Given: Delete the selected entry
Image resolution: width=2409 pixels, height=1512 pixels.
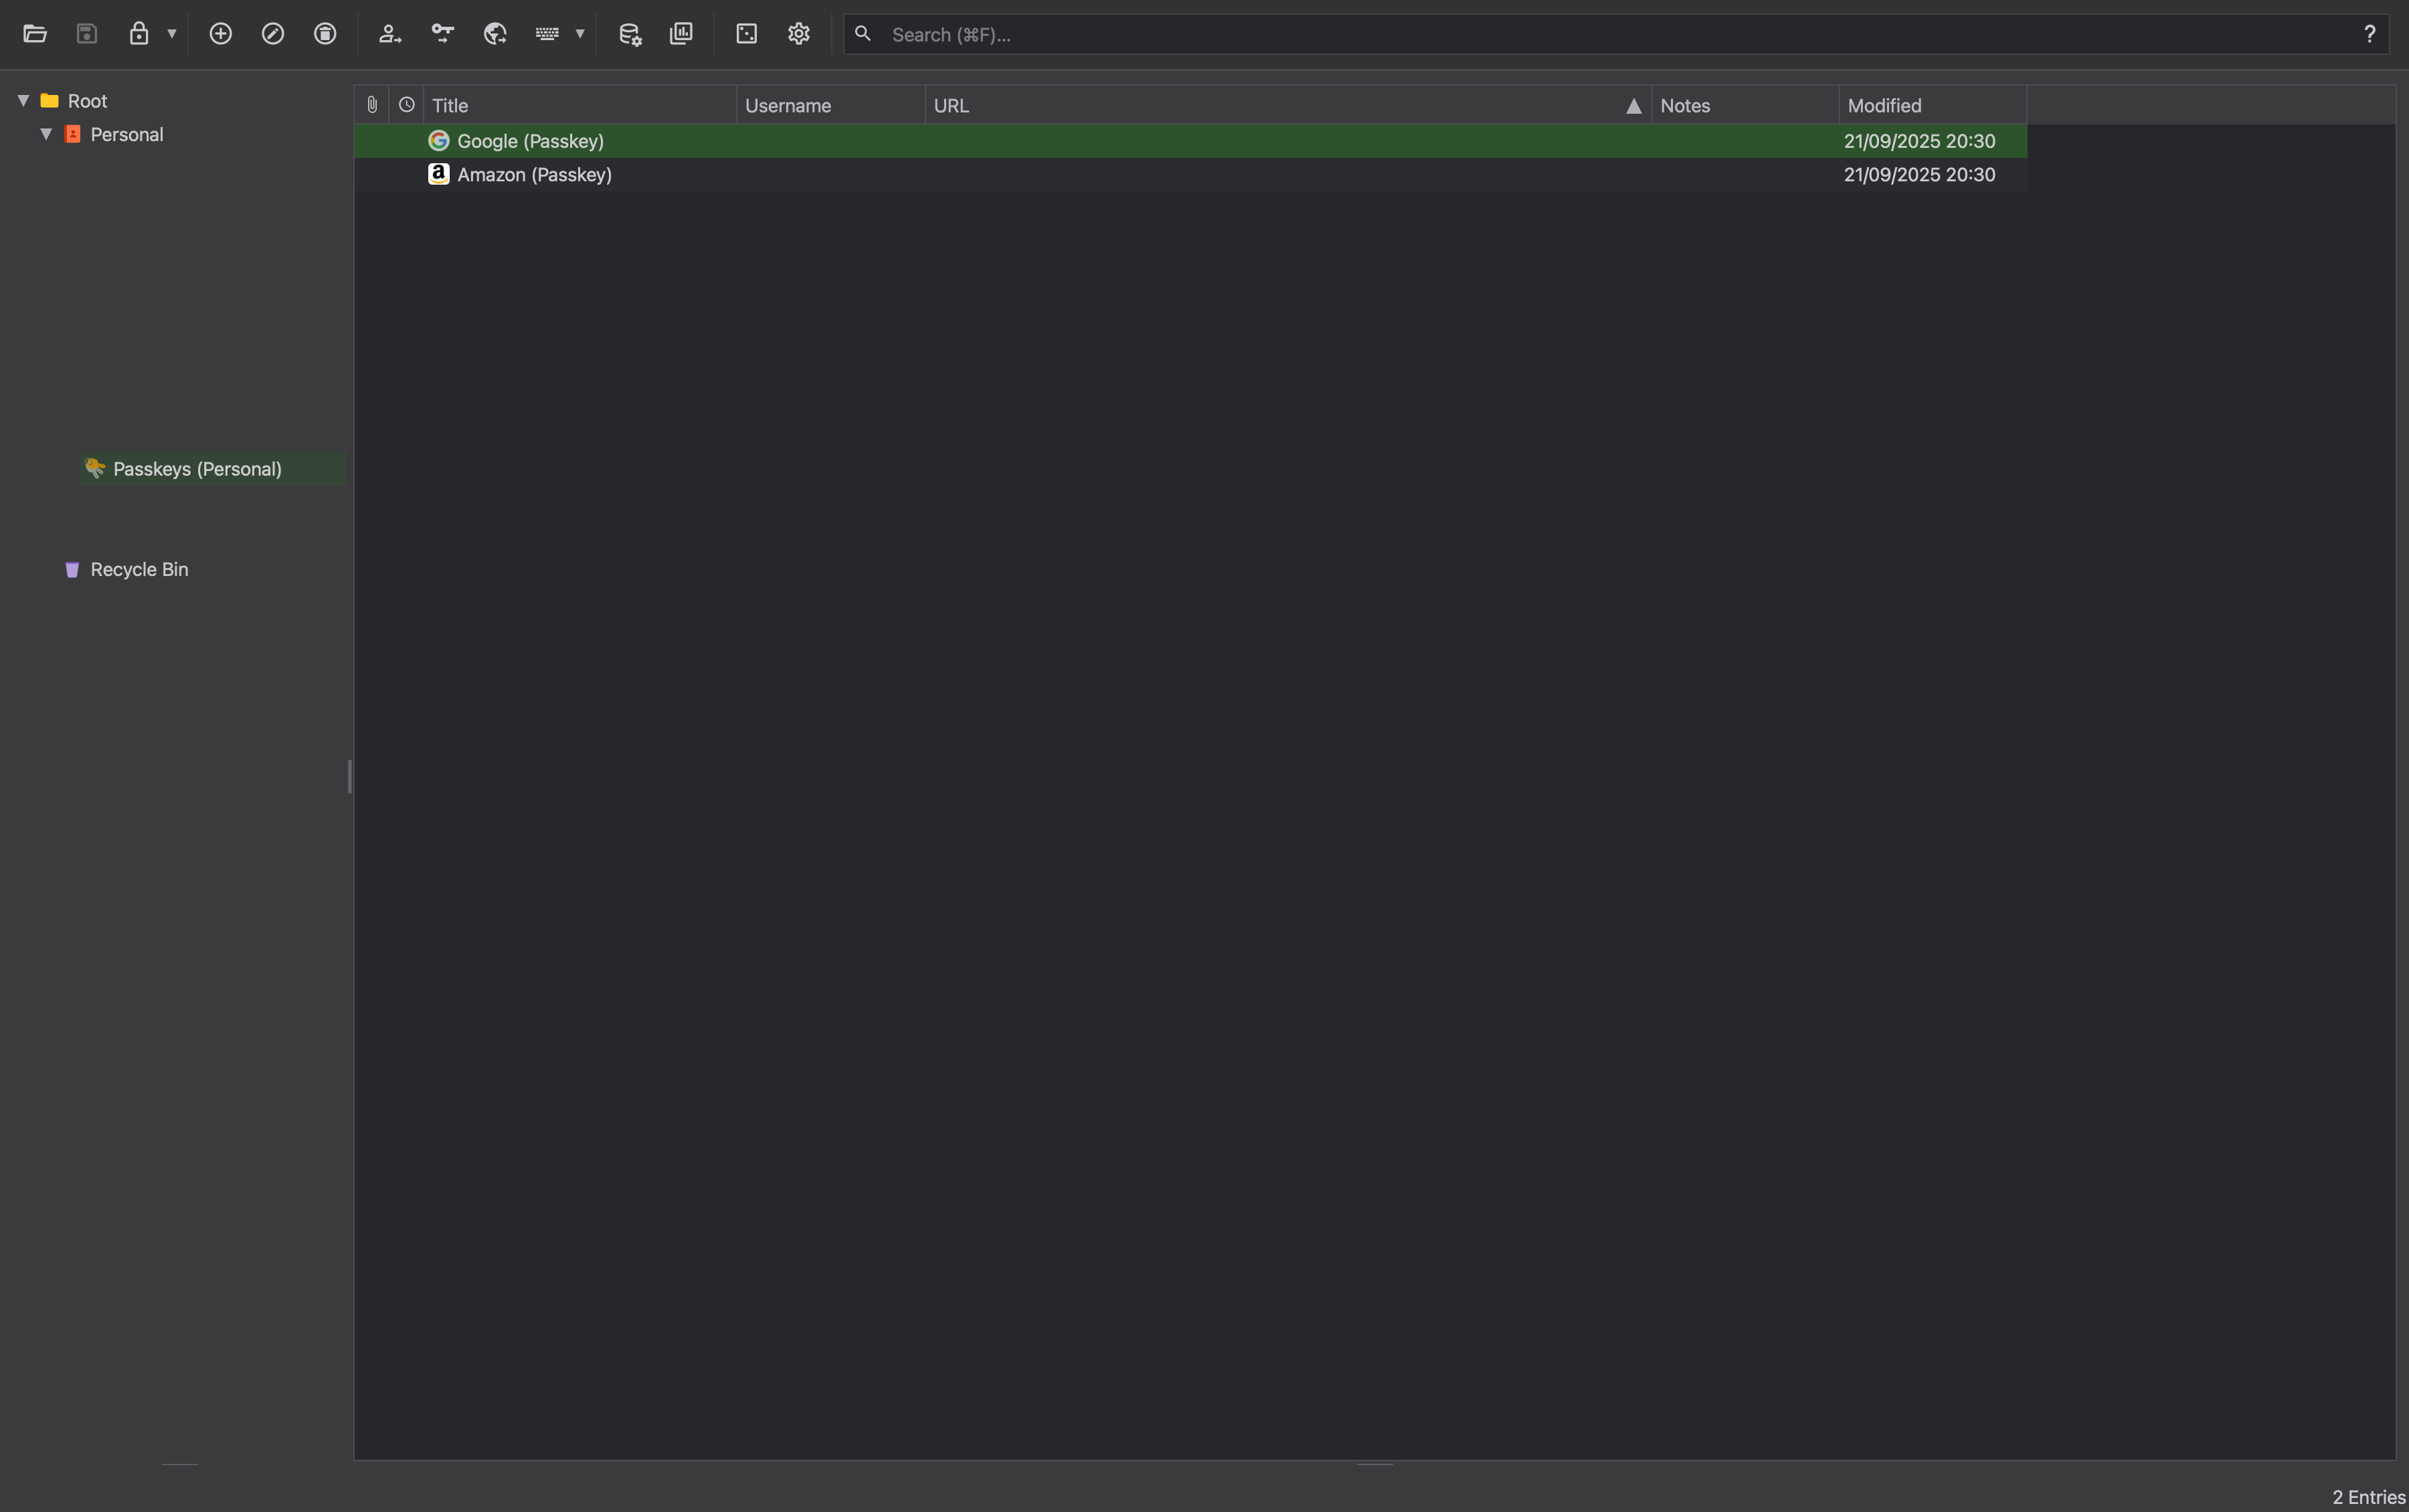Looking at the screenshot, I should point(325,34).
